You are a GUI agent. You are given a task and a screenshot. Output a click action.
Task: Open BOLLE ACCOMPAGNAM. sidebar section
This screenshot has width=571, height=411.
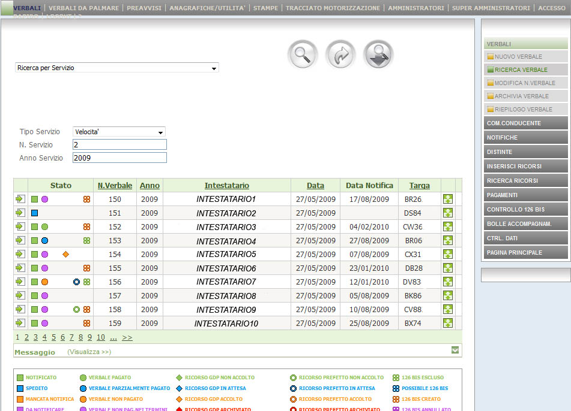point(526,224)
